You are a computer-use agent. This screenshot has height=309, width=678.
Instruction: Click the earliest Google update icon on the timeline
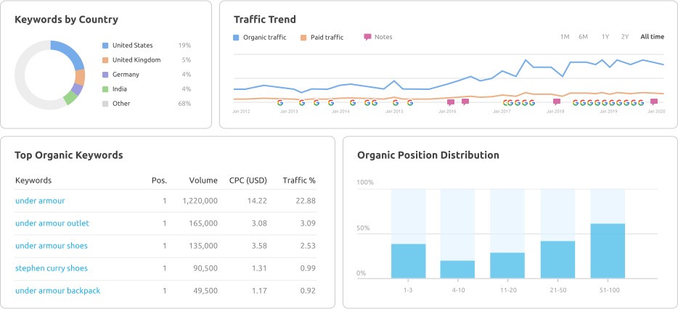[280, 102]
